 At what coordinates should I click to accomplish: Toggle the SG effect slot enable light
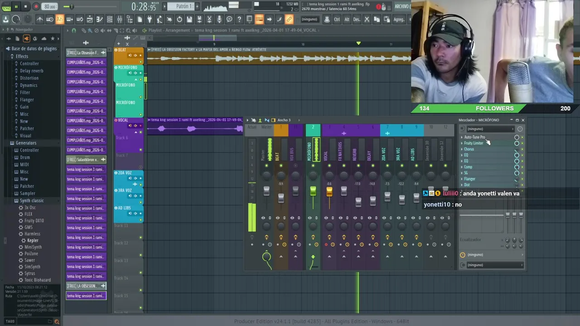point(522,173)
